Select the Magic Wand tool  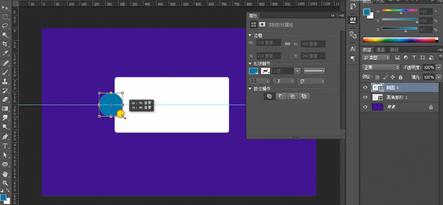pyautogui.click(x=5, y=35)
